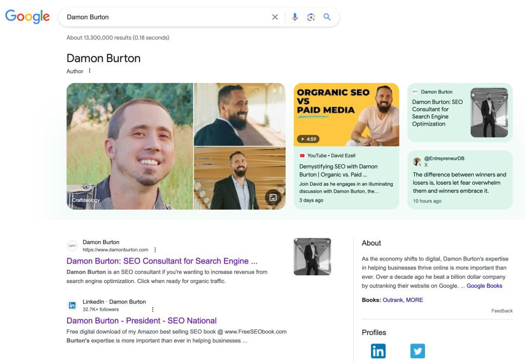Open the damonburton.com site favicon
Viewport: 525px width, 363px height.
(72, 246)
